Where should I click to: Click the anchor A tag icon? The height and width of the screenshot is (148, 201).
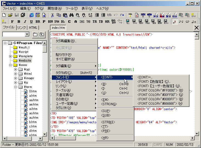(76, 22)
